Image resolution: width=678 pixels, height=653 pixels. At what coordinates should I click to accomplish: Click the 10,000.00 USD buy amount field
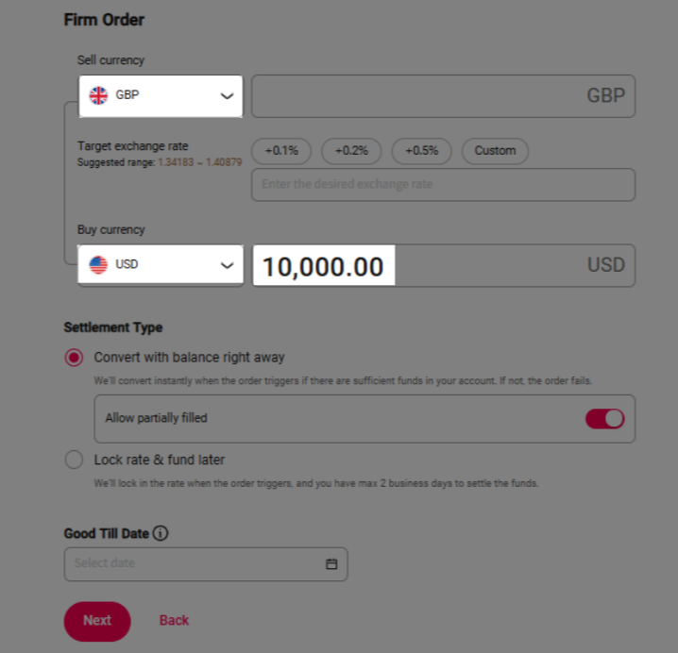pos(323,266)
